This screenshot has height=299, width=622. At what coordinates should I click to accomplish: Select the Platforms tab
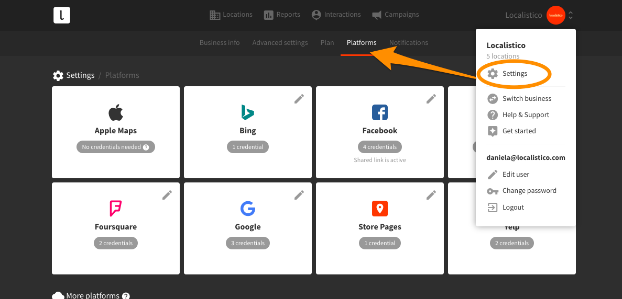(362, 43)
